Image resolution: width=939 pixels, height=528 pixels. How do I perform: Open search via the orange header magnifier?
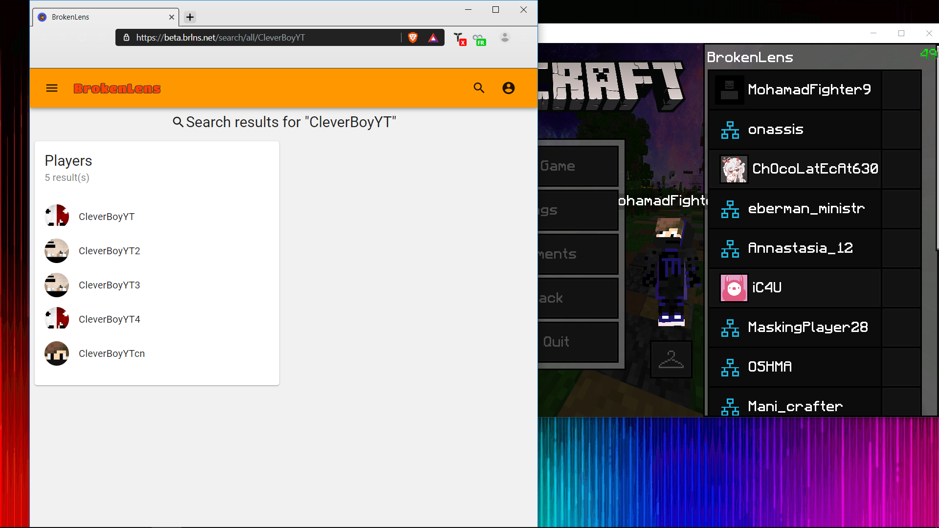479,88
